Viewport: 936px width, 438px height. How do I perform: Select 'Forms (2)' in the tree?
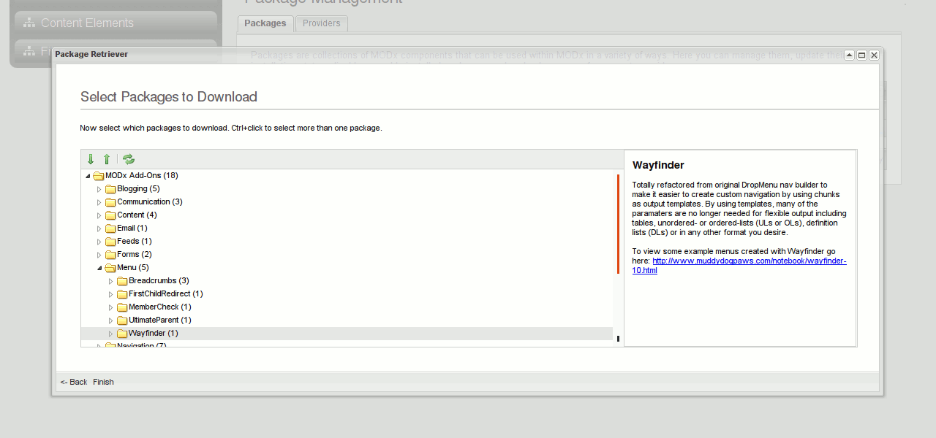135,254
